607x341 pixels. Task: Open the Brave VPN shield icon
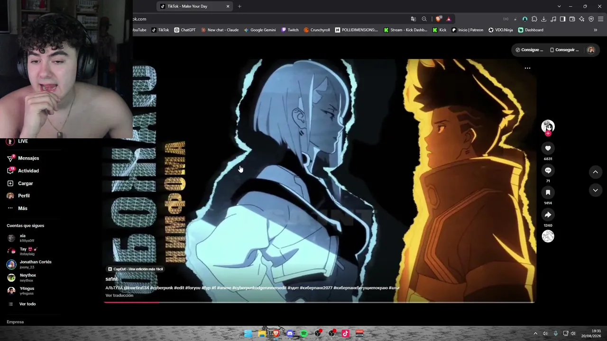pos(591,19)
